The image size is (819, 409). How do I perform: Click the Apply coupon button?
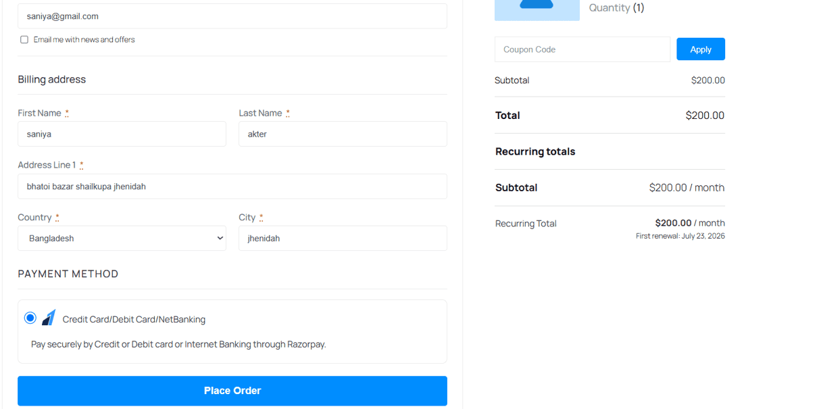coord(701,49)
